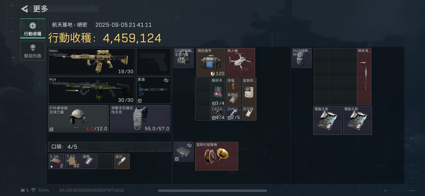Click the 口袋 4/5 pocket header bar
425x196 pixels.
[x=109, y=147]
